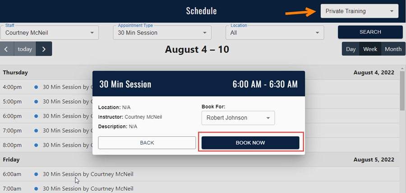Click the vertical scrollbar thumb
The image size is (406, 193).
click(x=402, y=90)
